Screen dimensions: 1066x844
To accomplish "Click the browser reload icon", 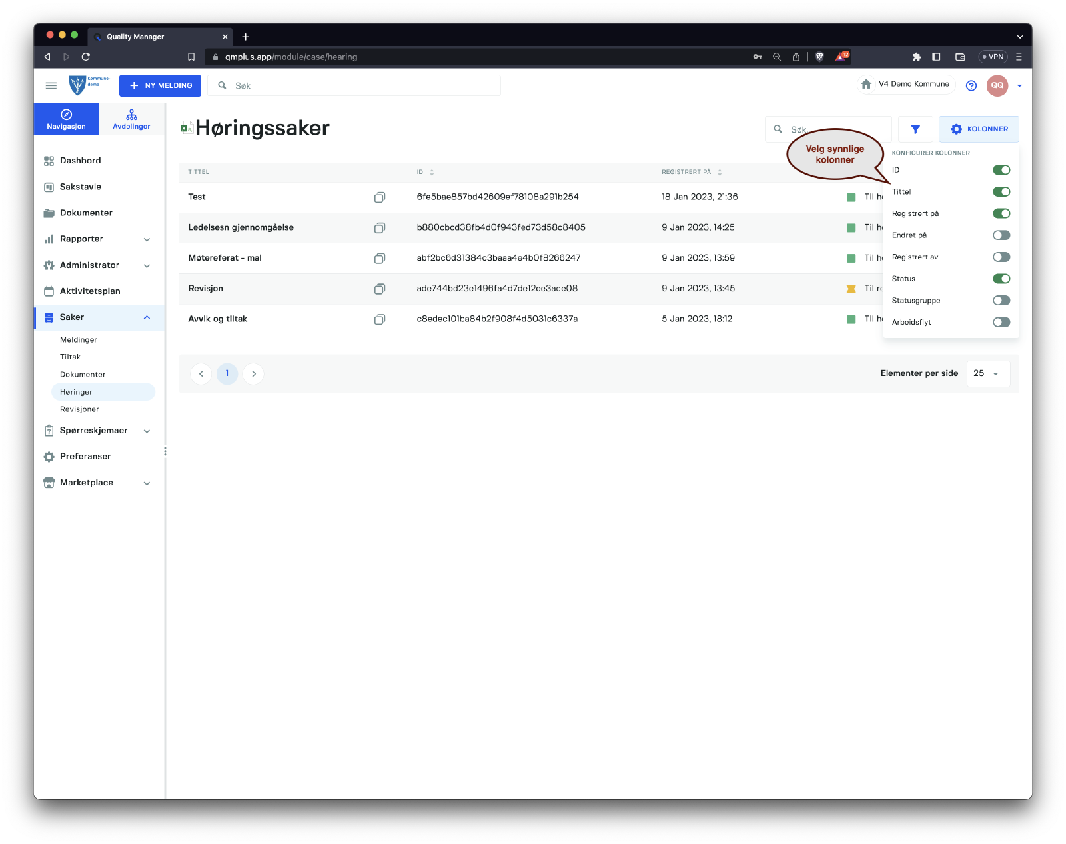I will point(86,57).
